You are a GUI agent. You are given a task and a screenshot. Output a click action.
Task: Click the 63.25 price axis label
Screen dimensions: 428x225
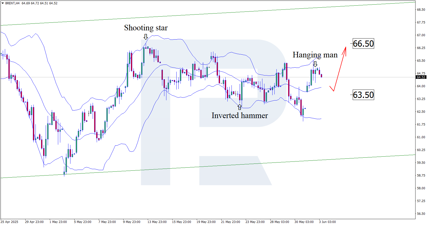coord(421,99)
